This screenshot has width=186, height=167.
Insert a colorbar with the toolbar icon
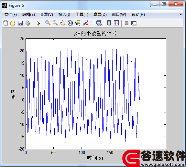pos(109,23)
